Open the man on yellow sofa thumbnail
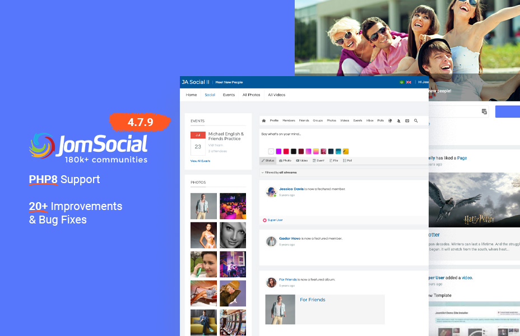 [203, 323]
